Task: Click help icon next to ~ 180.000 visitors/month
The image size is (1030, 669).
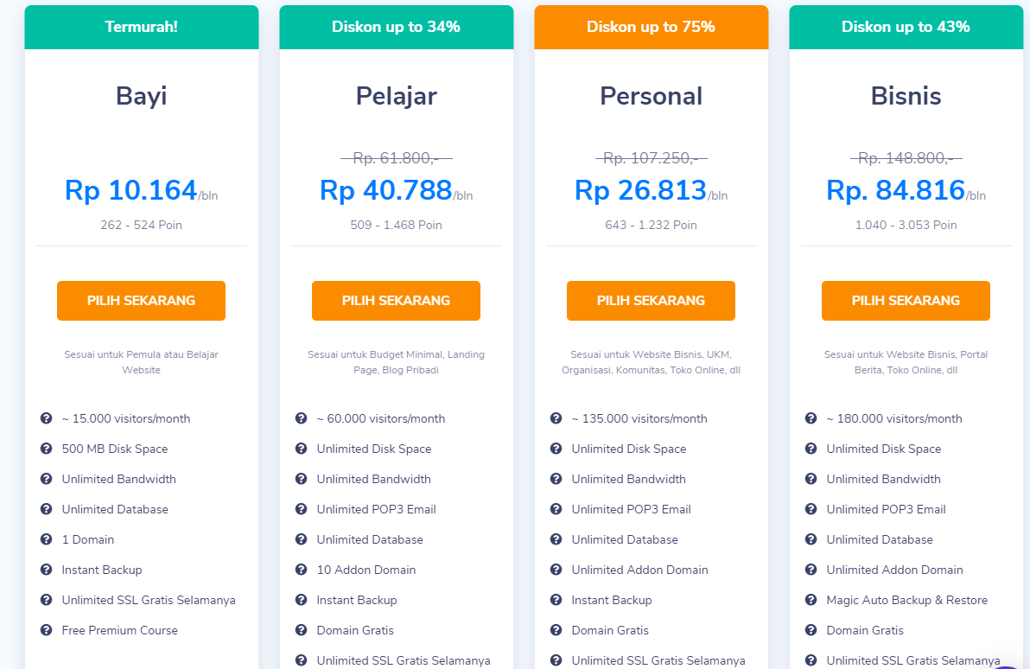Action: [811, 418]
